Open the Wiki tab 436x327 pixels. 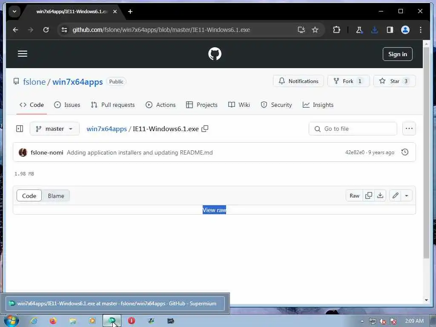[x=239, y=105]
